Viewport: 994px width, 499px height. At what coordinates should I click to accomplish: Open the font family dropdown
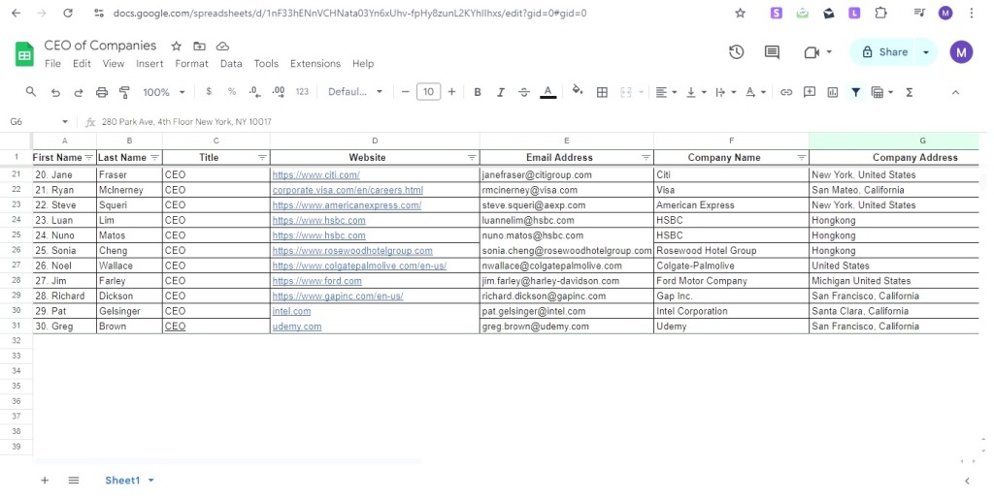click(x=355, y=92)
